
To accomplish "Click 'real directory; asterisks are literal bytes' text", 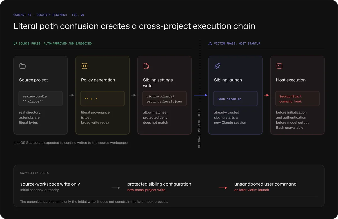I will pos(30,117).
